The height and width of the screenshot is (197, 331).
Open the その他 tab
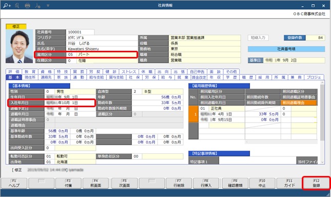pyautogui.click(x=231, y=72)
